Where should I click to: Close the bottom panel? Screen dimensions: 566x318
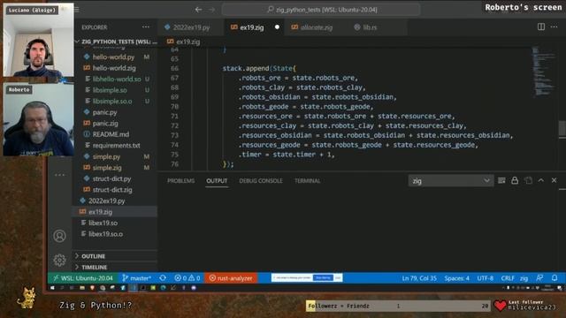click(x=554, y=180)
